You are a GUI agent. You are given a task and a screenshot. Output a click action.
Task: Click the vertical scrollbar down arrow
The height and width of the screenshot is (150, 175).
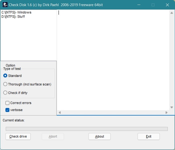click(172, 107)
